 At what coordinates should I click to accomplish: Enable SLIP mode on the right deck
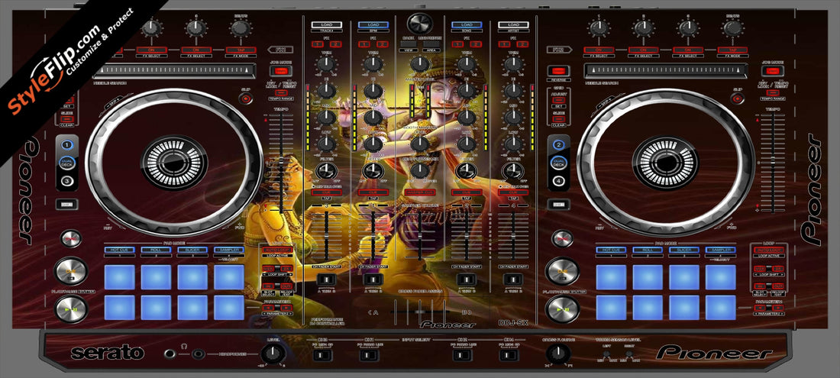(x=738, y=98)
